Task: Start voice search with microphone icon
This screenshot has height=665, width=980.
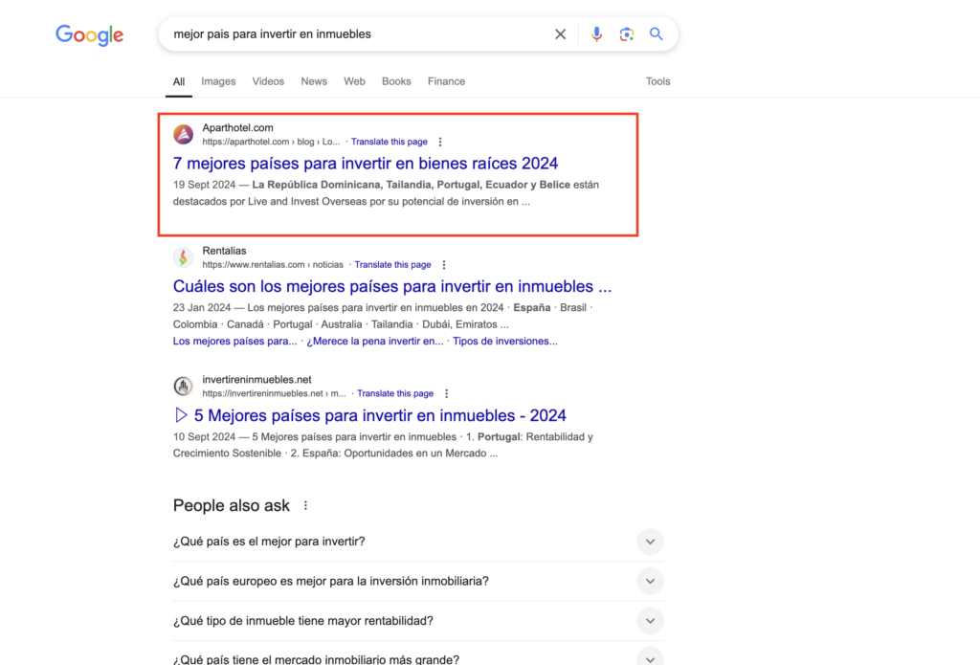Action: click(596, 34)
